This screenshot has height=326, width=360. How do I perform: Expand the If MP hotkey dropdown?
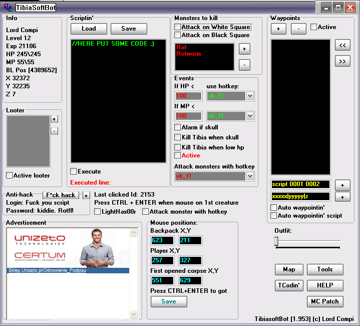tap(250, 116)
